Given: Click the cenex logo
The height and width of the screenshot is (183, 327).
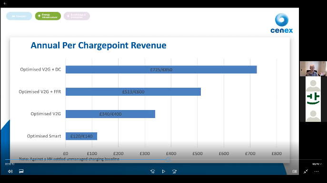Looking at the screenshot, I should [x=281, y=23].
